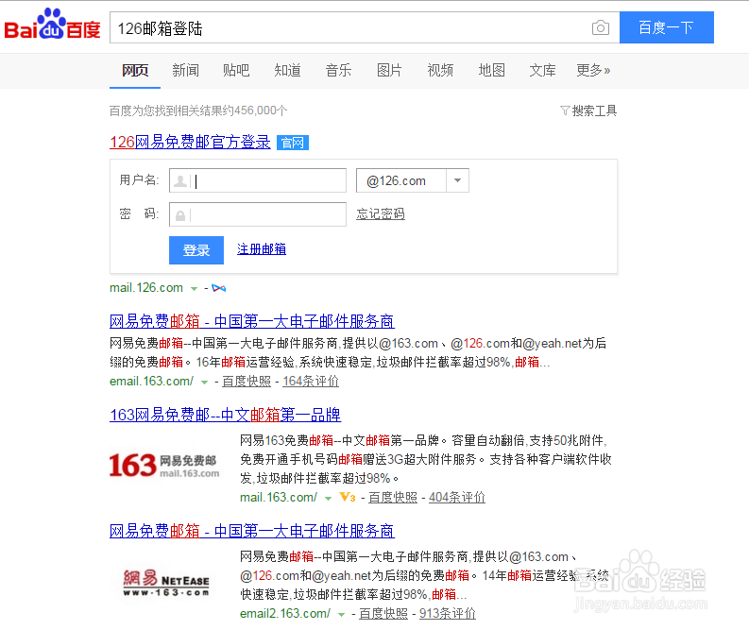
Task: Open the 913条评价 link
Action: coord(447,613)
